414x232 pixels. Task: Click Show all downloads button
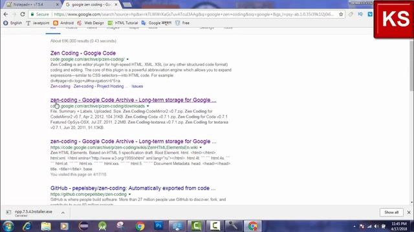(391, 212)
